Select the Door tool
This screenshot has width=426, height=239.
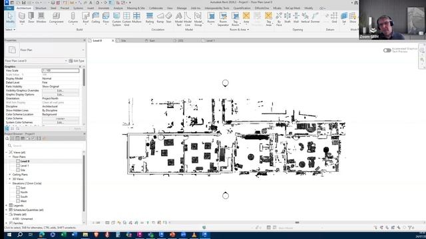tap(31, 18)
